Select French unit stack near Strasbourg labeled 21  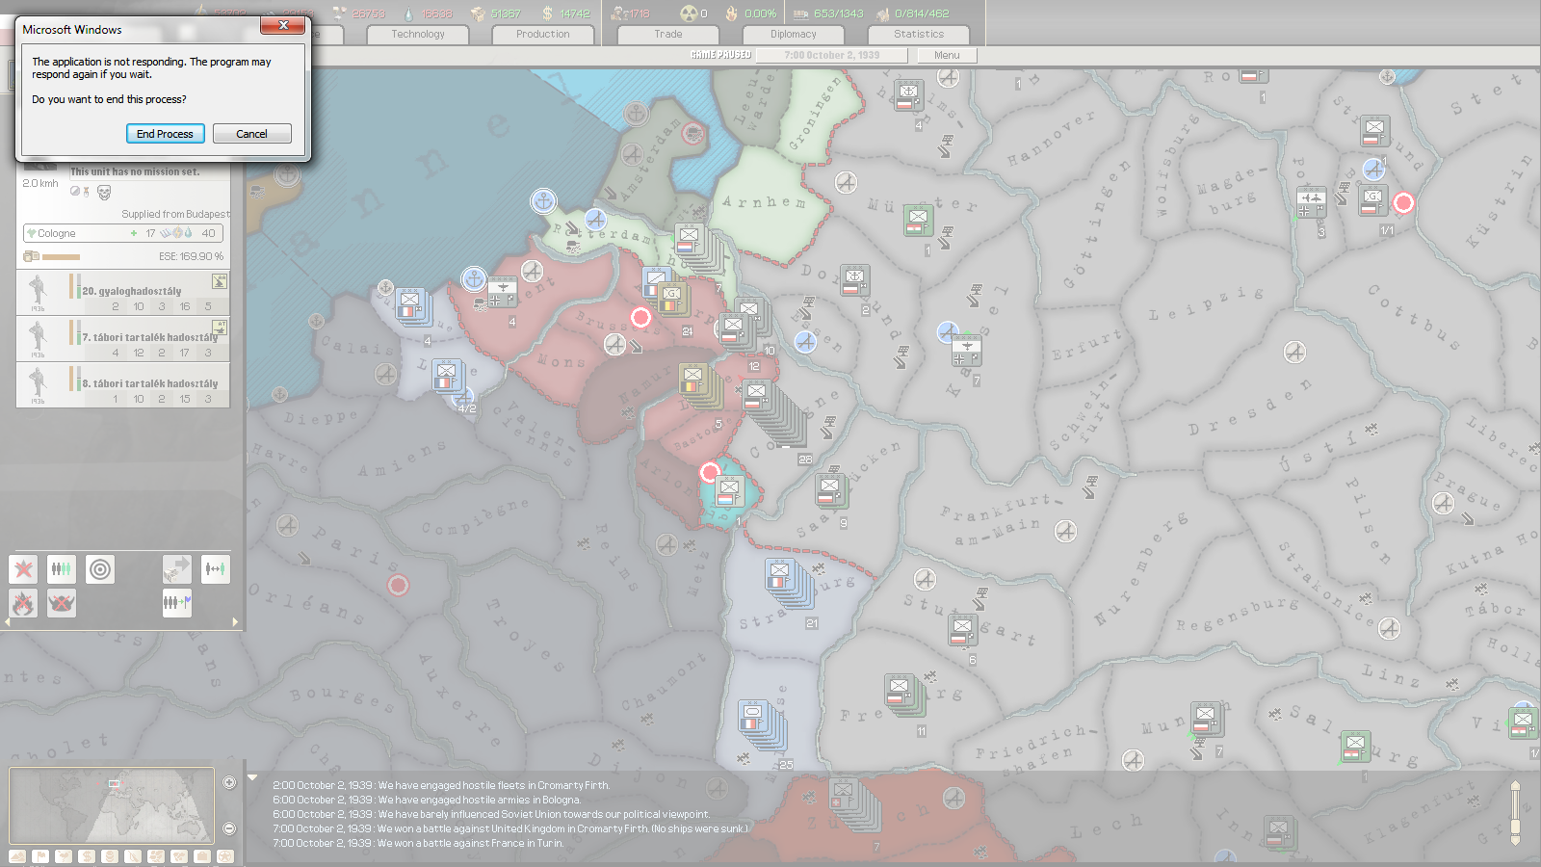point(790,585)
